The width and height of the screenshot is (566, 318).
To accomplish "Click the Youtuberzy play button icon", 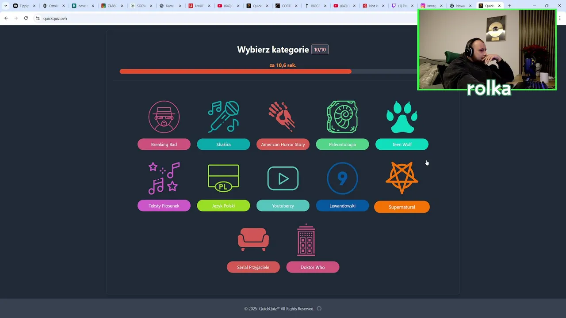I will click(283, 178).
